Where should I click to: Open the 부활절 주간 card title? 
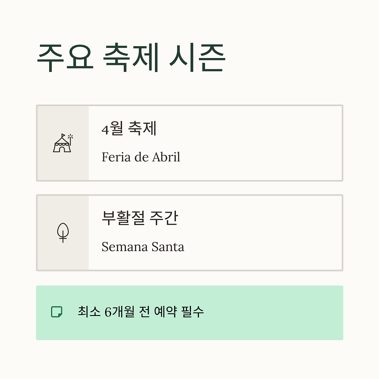(x=140, y=218)
